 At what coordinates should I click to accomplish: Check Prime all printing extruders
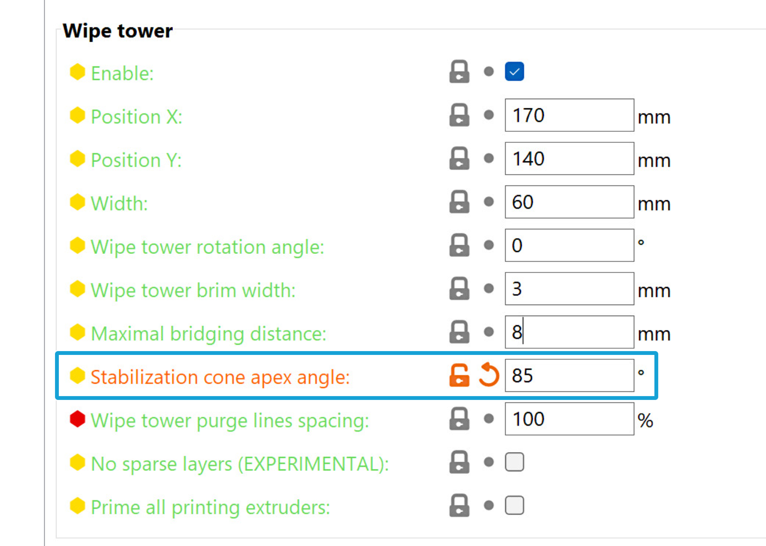coord(514,506)
